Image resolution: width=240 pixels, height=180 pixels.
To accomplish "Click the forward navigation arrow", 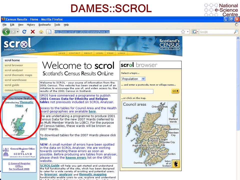I will [13, 32].
